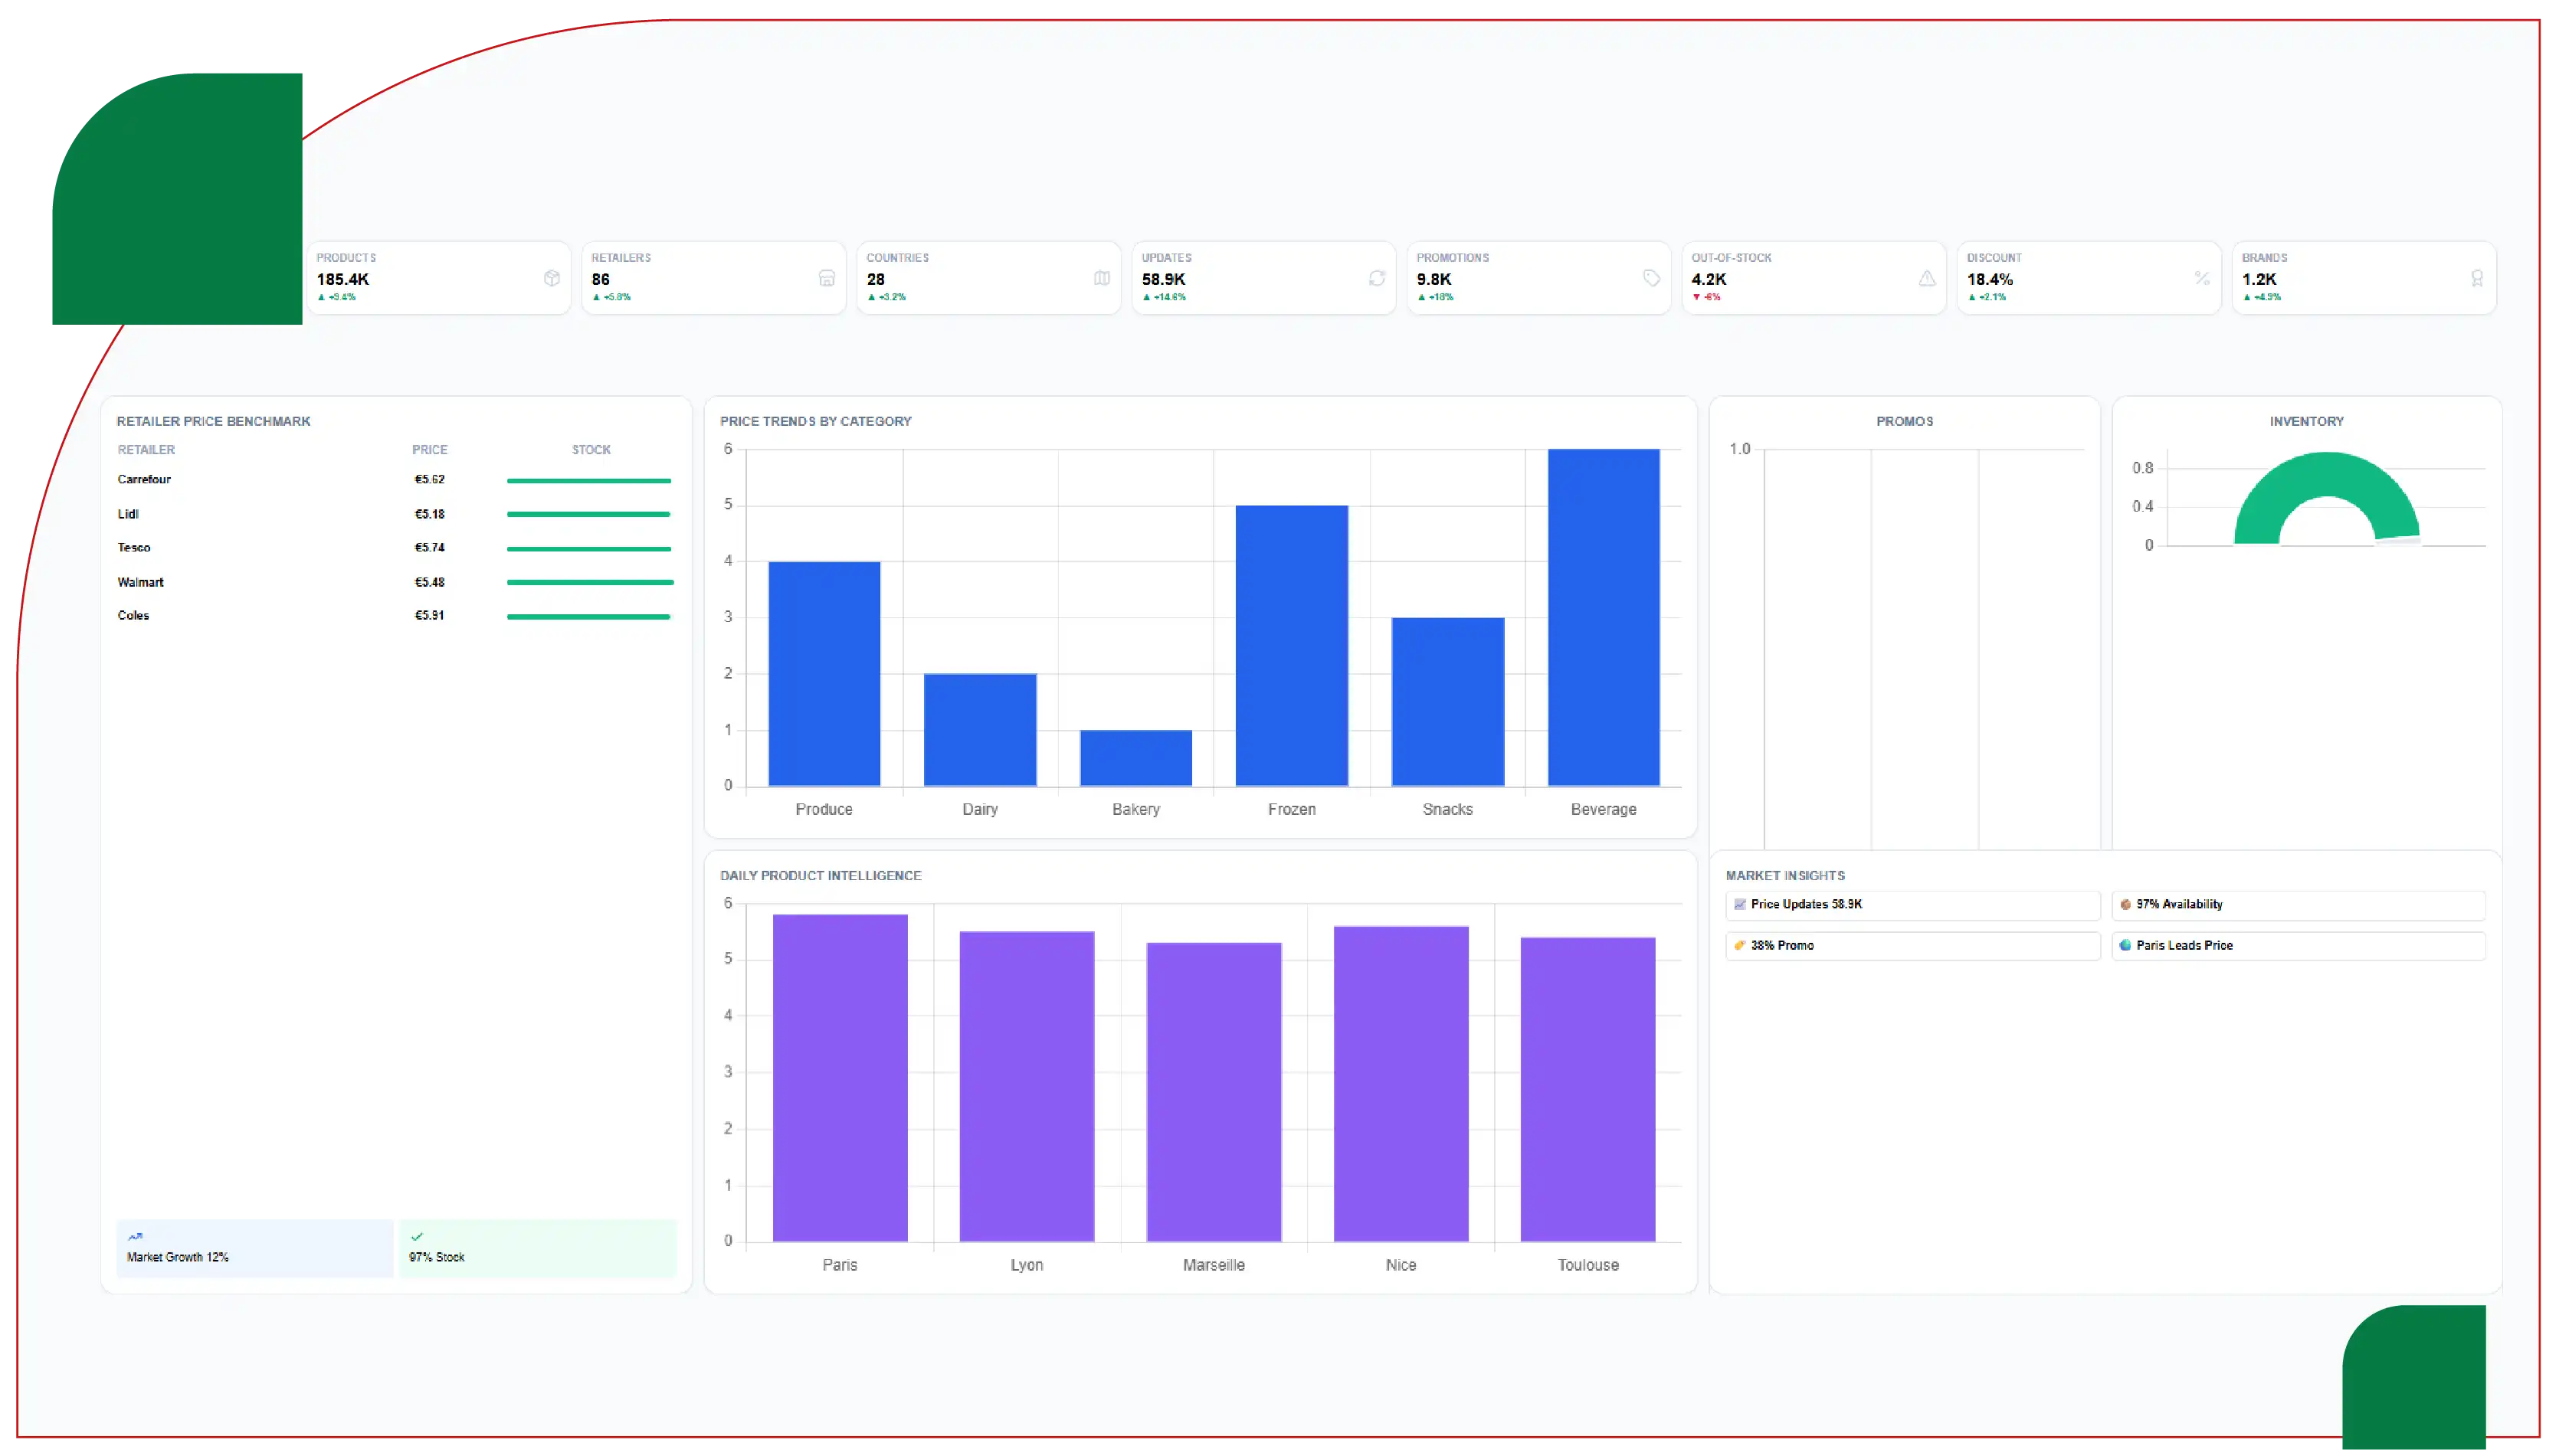Viewport: 2559px width, 1456px height.
Task: Click the Retailers card store icon
Action: tap(826, 278)
